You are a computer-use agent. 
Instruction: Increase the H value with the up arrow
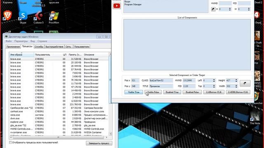pyautogui.click(x=230, y=8)
